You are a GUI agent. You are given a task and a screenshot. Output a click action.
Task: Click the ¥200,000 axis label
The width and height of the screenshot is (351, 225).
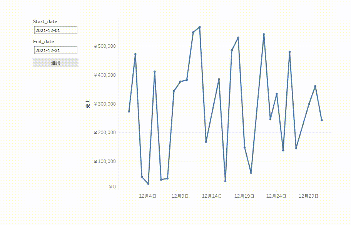pos(105,133)
